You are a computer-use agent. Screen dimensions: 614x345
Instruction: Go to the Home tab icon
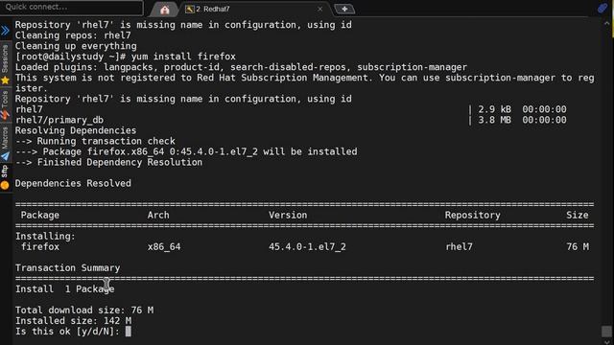click(165, 10)
